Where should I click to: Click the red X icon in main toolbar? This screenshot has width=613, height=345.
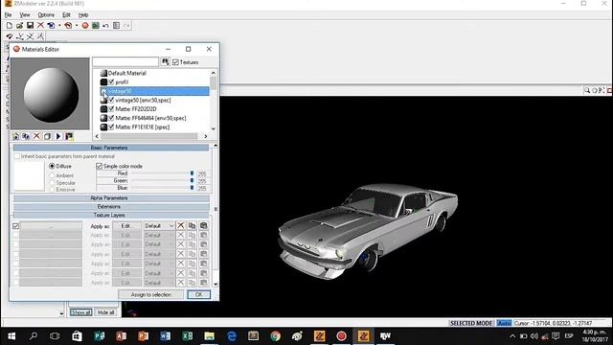pyautogui.click(x=40, y=26)
